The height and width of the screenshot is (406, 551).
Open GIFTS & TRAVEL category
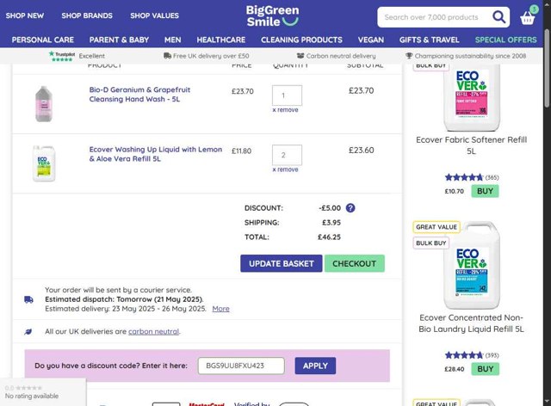click(429, 40)
